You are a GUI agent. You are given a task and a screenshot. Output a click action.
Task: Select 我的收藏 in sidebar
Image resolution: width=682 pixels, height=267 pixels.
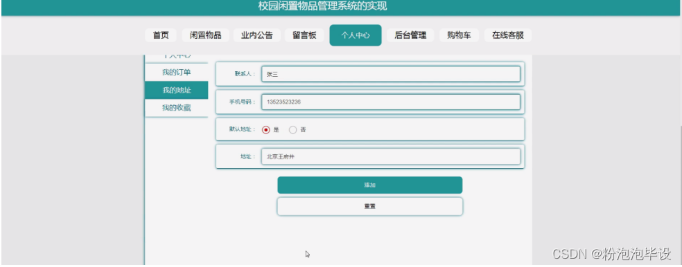(x=176, y=108)
